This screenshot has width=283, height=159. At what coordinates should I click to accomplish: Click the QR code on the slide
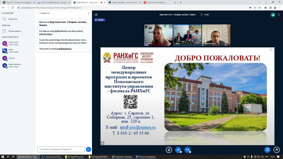[131, 102]
